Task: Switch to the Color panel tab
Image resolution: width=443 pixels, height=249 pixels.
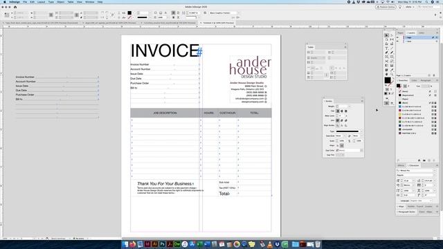Action: [414, 80]
